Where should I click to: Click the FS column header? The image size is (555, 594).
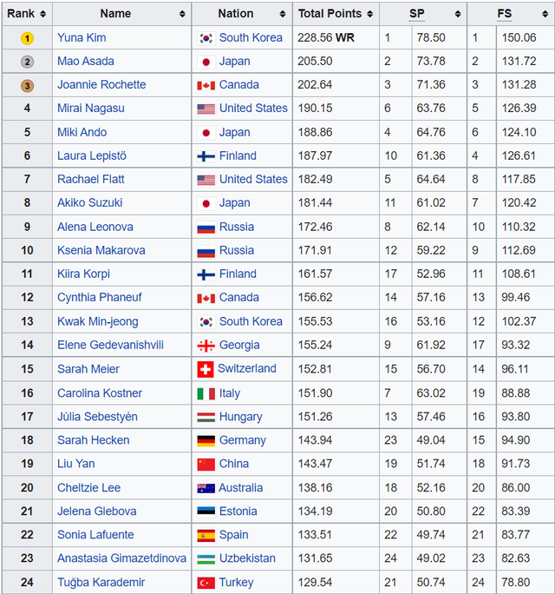505,14
